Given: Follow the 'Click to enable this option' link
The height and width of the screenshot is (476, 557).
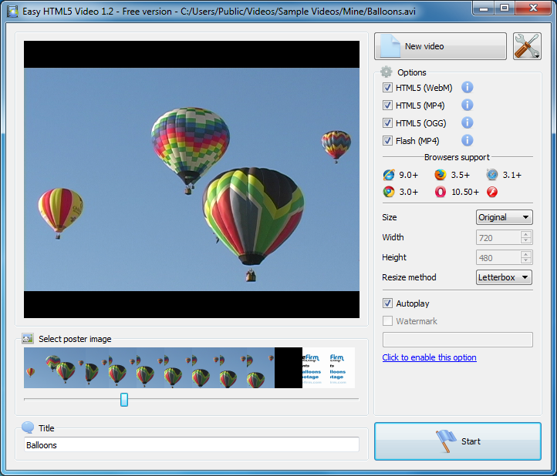Looking at the screenshot, I should [x=429, y=357].
